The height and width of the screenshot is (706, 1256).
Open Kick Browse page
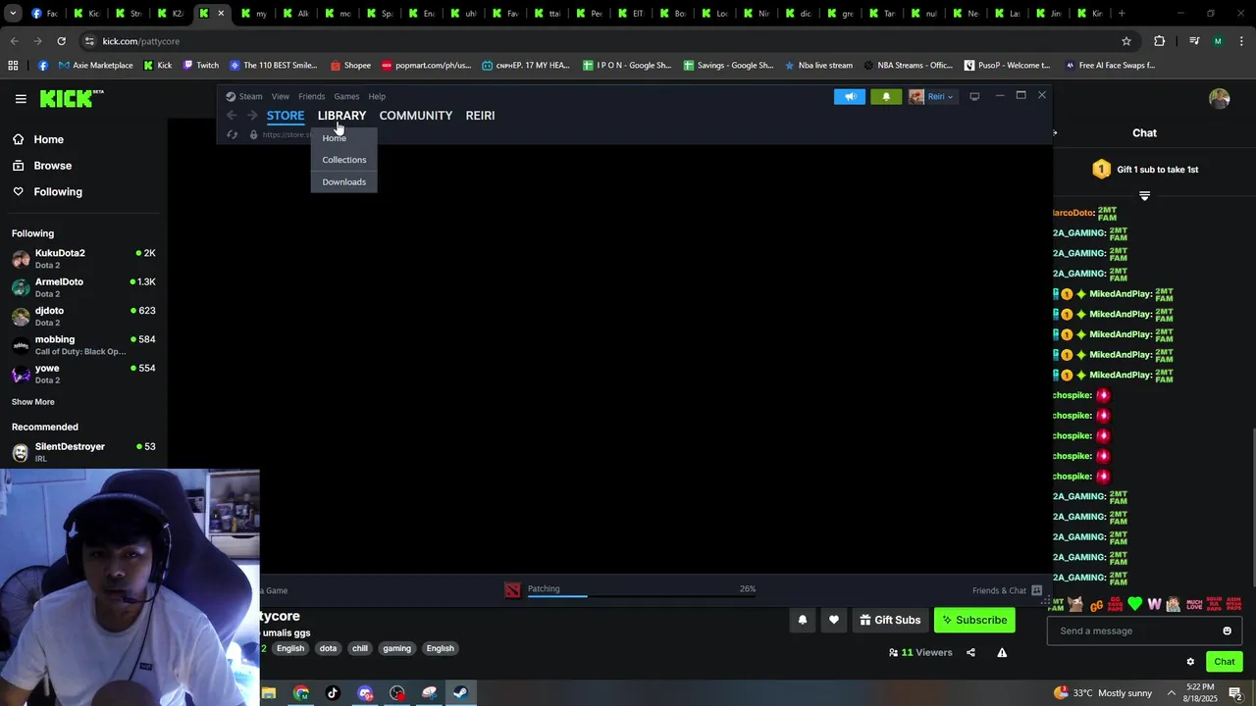(x=42, y=166)
